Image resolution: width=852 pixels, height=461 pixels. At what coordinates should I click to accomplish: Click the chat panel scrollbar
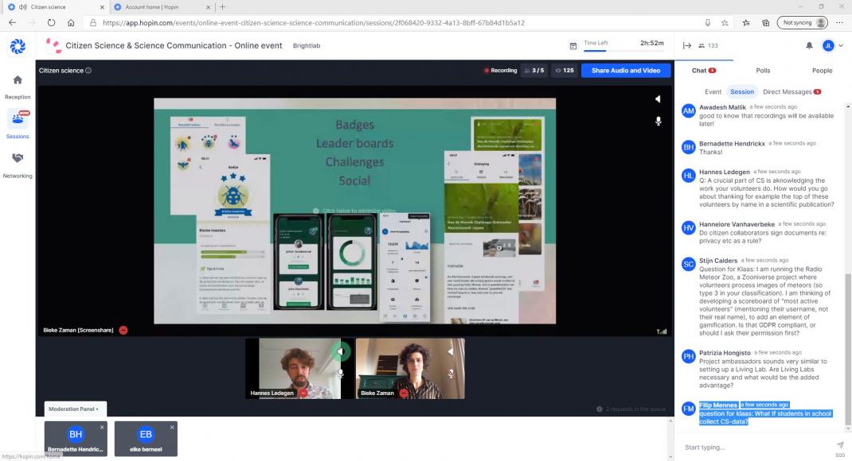tap(848, 353)
